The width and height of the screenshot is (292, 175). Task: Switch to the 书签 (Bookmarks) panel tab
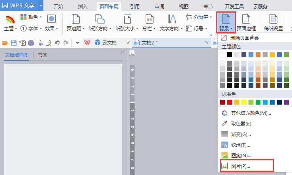(42, 55)
